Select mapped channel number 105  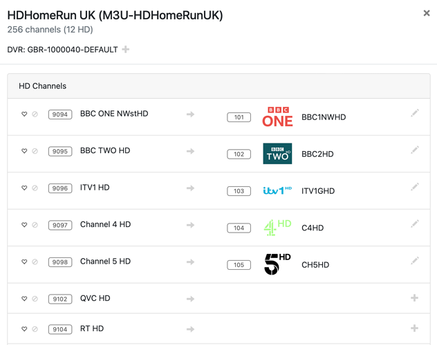(239, 265)
